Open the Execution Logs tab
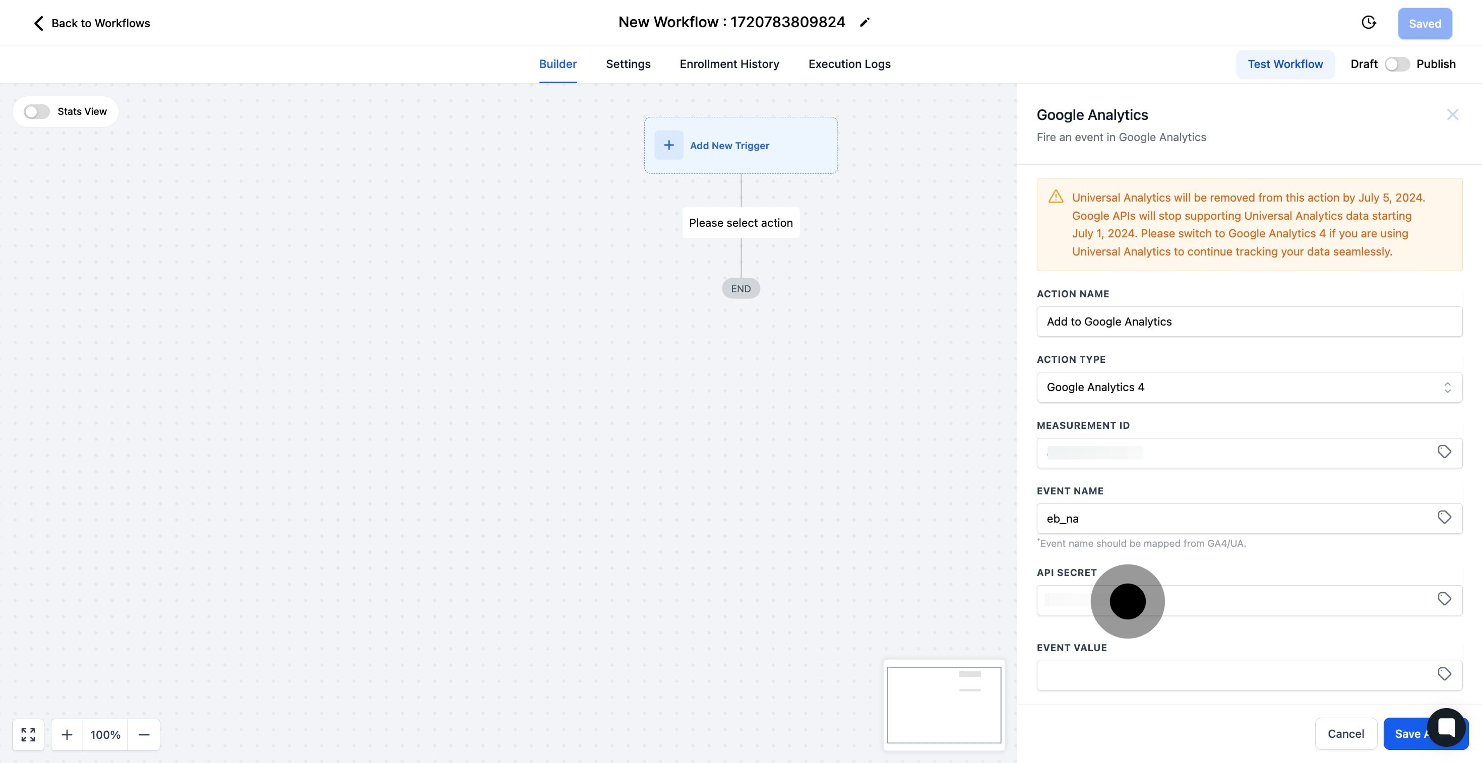1482x763 pixels. pos(849,64)
